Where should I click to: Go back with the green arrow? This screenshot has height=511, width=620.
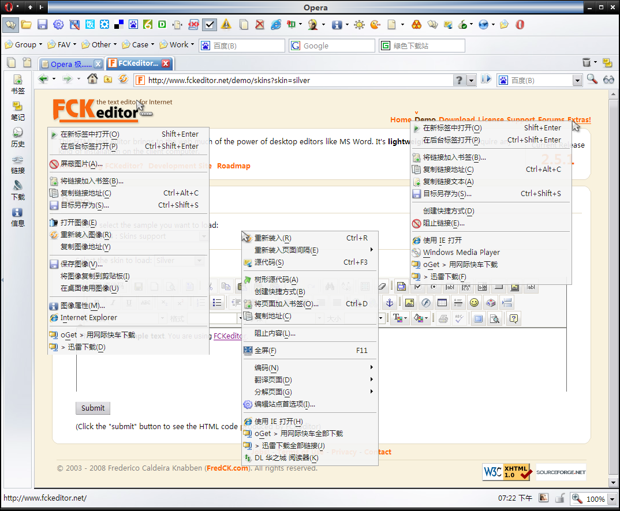coord(43,79)
